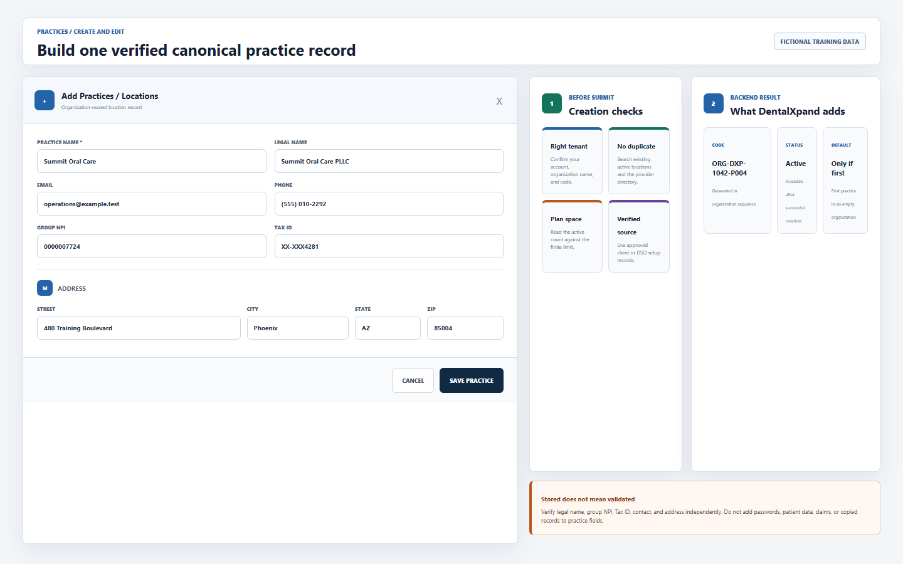Click the 'What DentalXpand adds' heading
This screenshot has height=564, width=903.
pyautogui.click(x=788, y=112)
